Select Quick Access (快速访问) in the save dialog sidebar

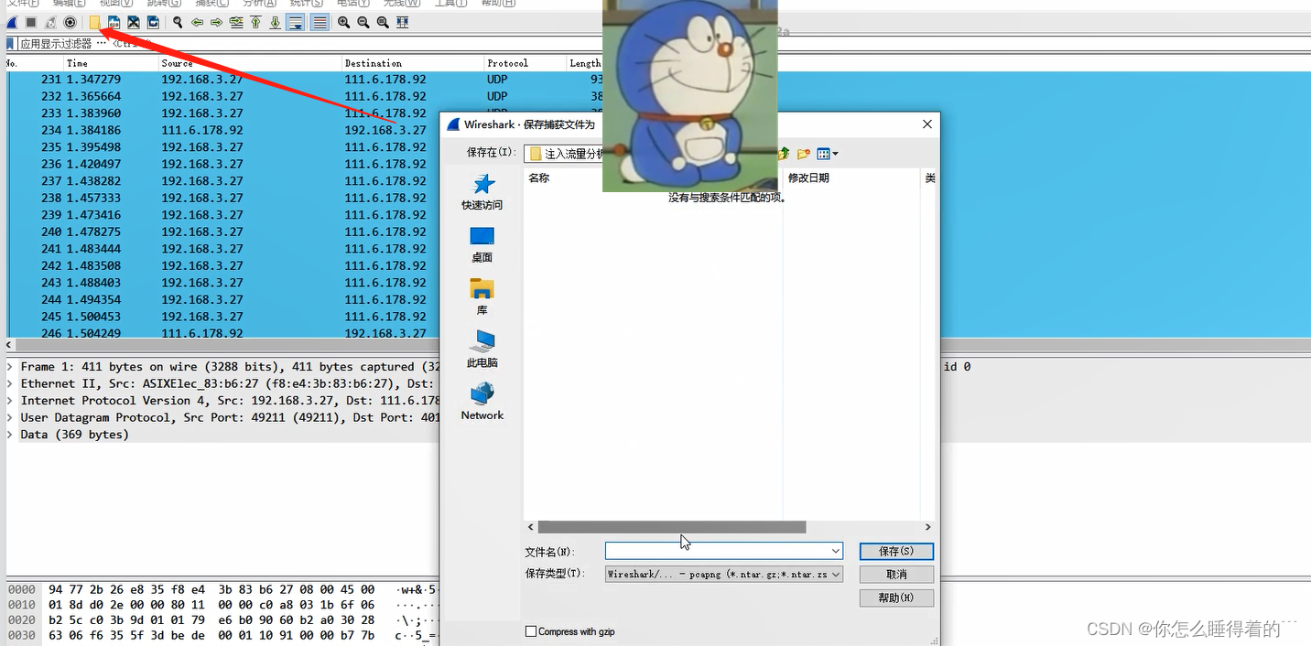click(482, 192)
